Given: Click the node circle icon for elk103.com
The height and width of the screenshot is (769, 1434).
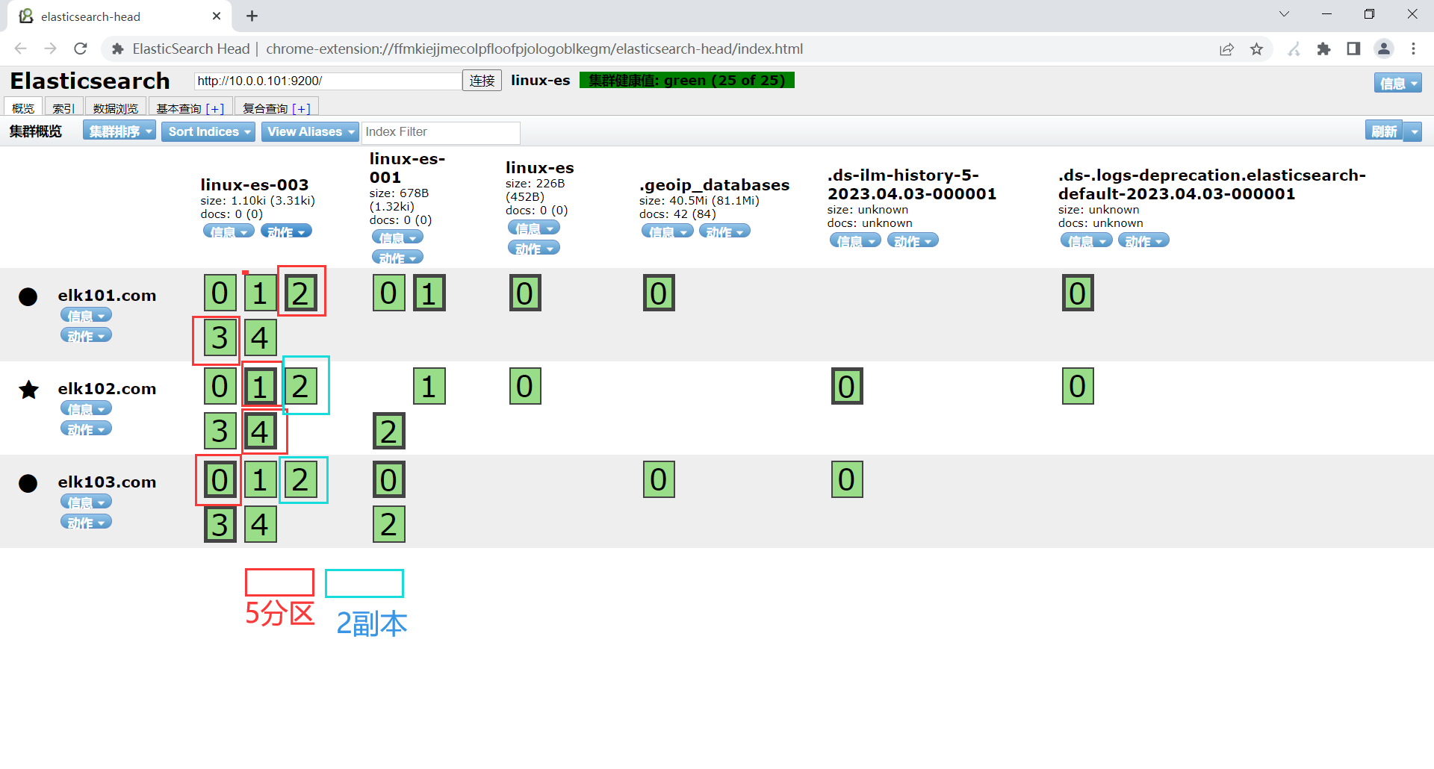Looking at the screenshot, I should click(28, 483).
